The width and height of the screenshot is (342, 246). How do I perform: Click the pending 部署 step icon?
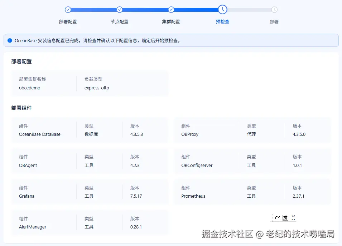[274, 10]
